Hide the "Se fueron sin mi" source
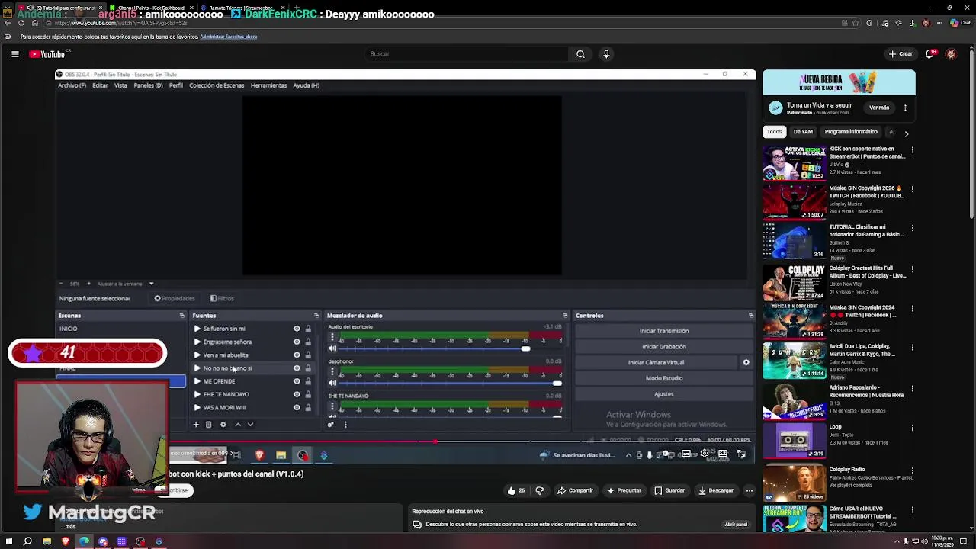This screenshot has width=976, height=549. (297, 329)
